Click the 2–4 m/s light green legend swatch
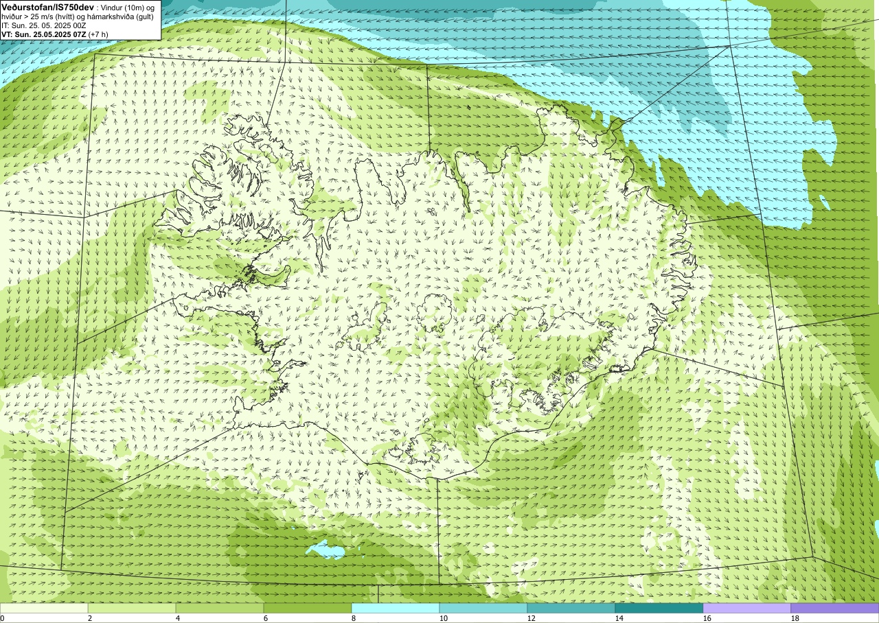The image size is (879, 623). (132, 609)
